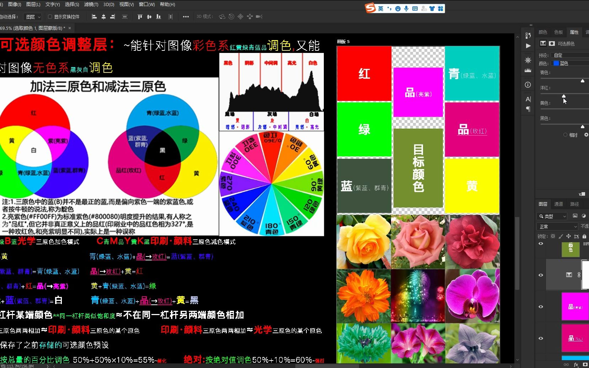Click the fx layer styles icon at panel bottom
The width and height of the screenshot is (589, 368).
(x=576, y=364)
